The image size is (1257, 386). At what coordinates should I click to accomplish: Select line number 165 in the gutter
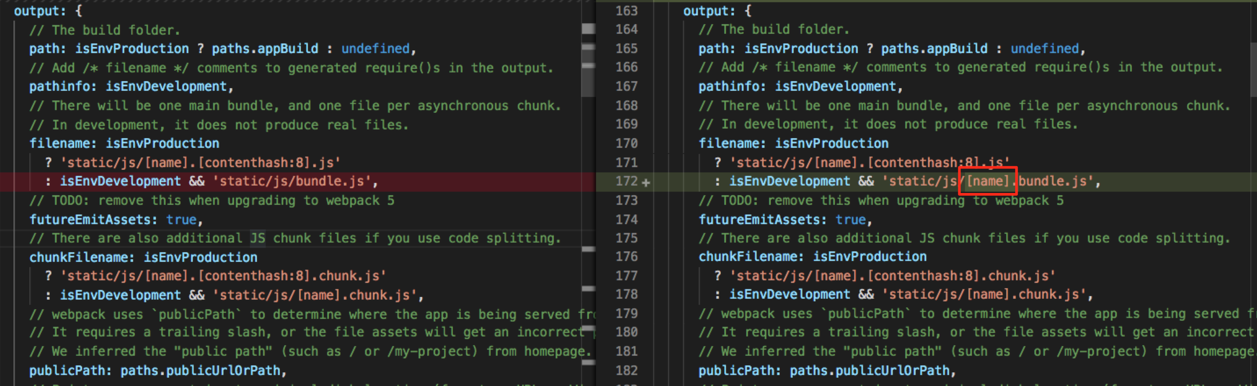(x=627, y=49)
